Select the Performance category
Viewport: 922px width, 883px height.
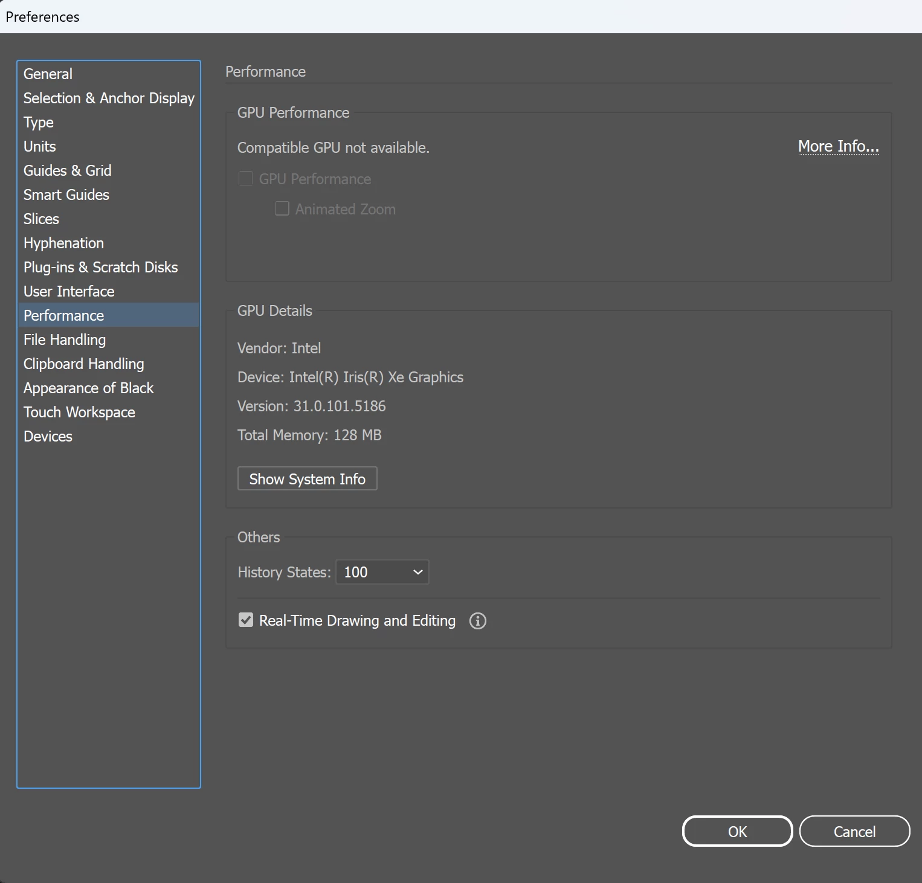(109, 315)
